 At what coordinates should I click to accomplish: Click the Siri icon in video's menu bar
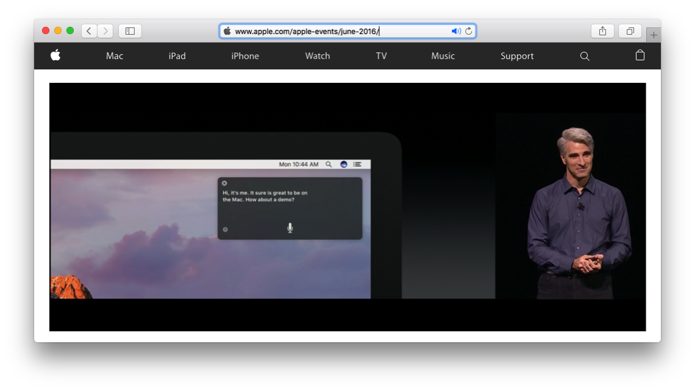[343, 164]
